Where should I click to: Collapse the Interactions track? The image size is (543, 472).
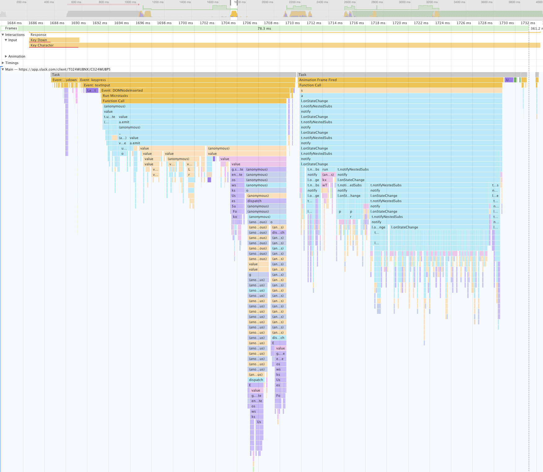[3, 35]
